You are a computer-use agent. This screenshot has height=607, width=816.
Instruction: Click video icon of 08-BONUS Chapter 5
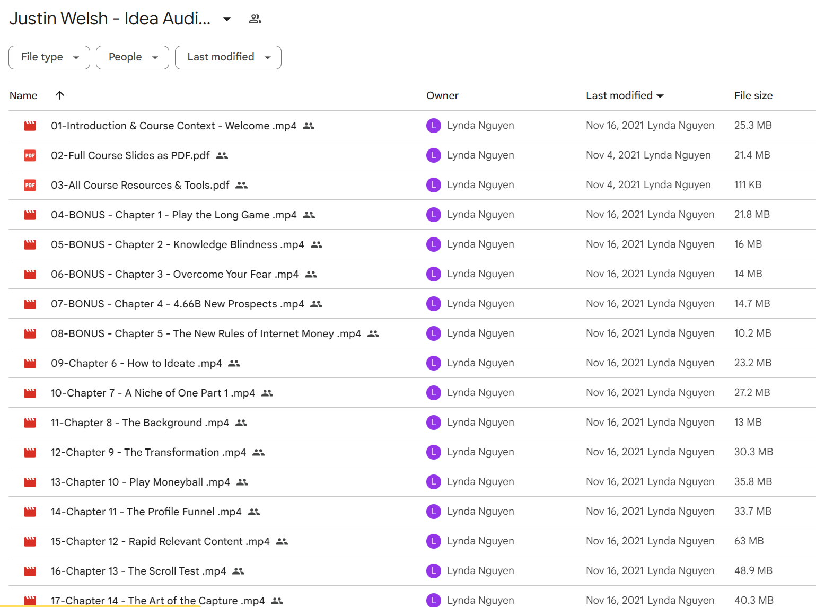point(30,333)
